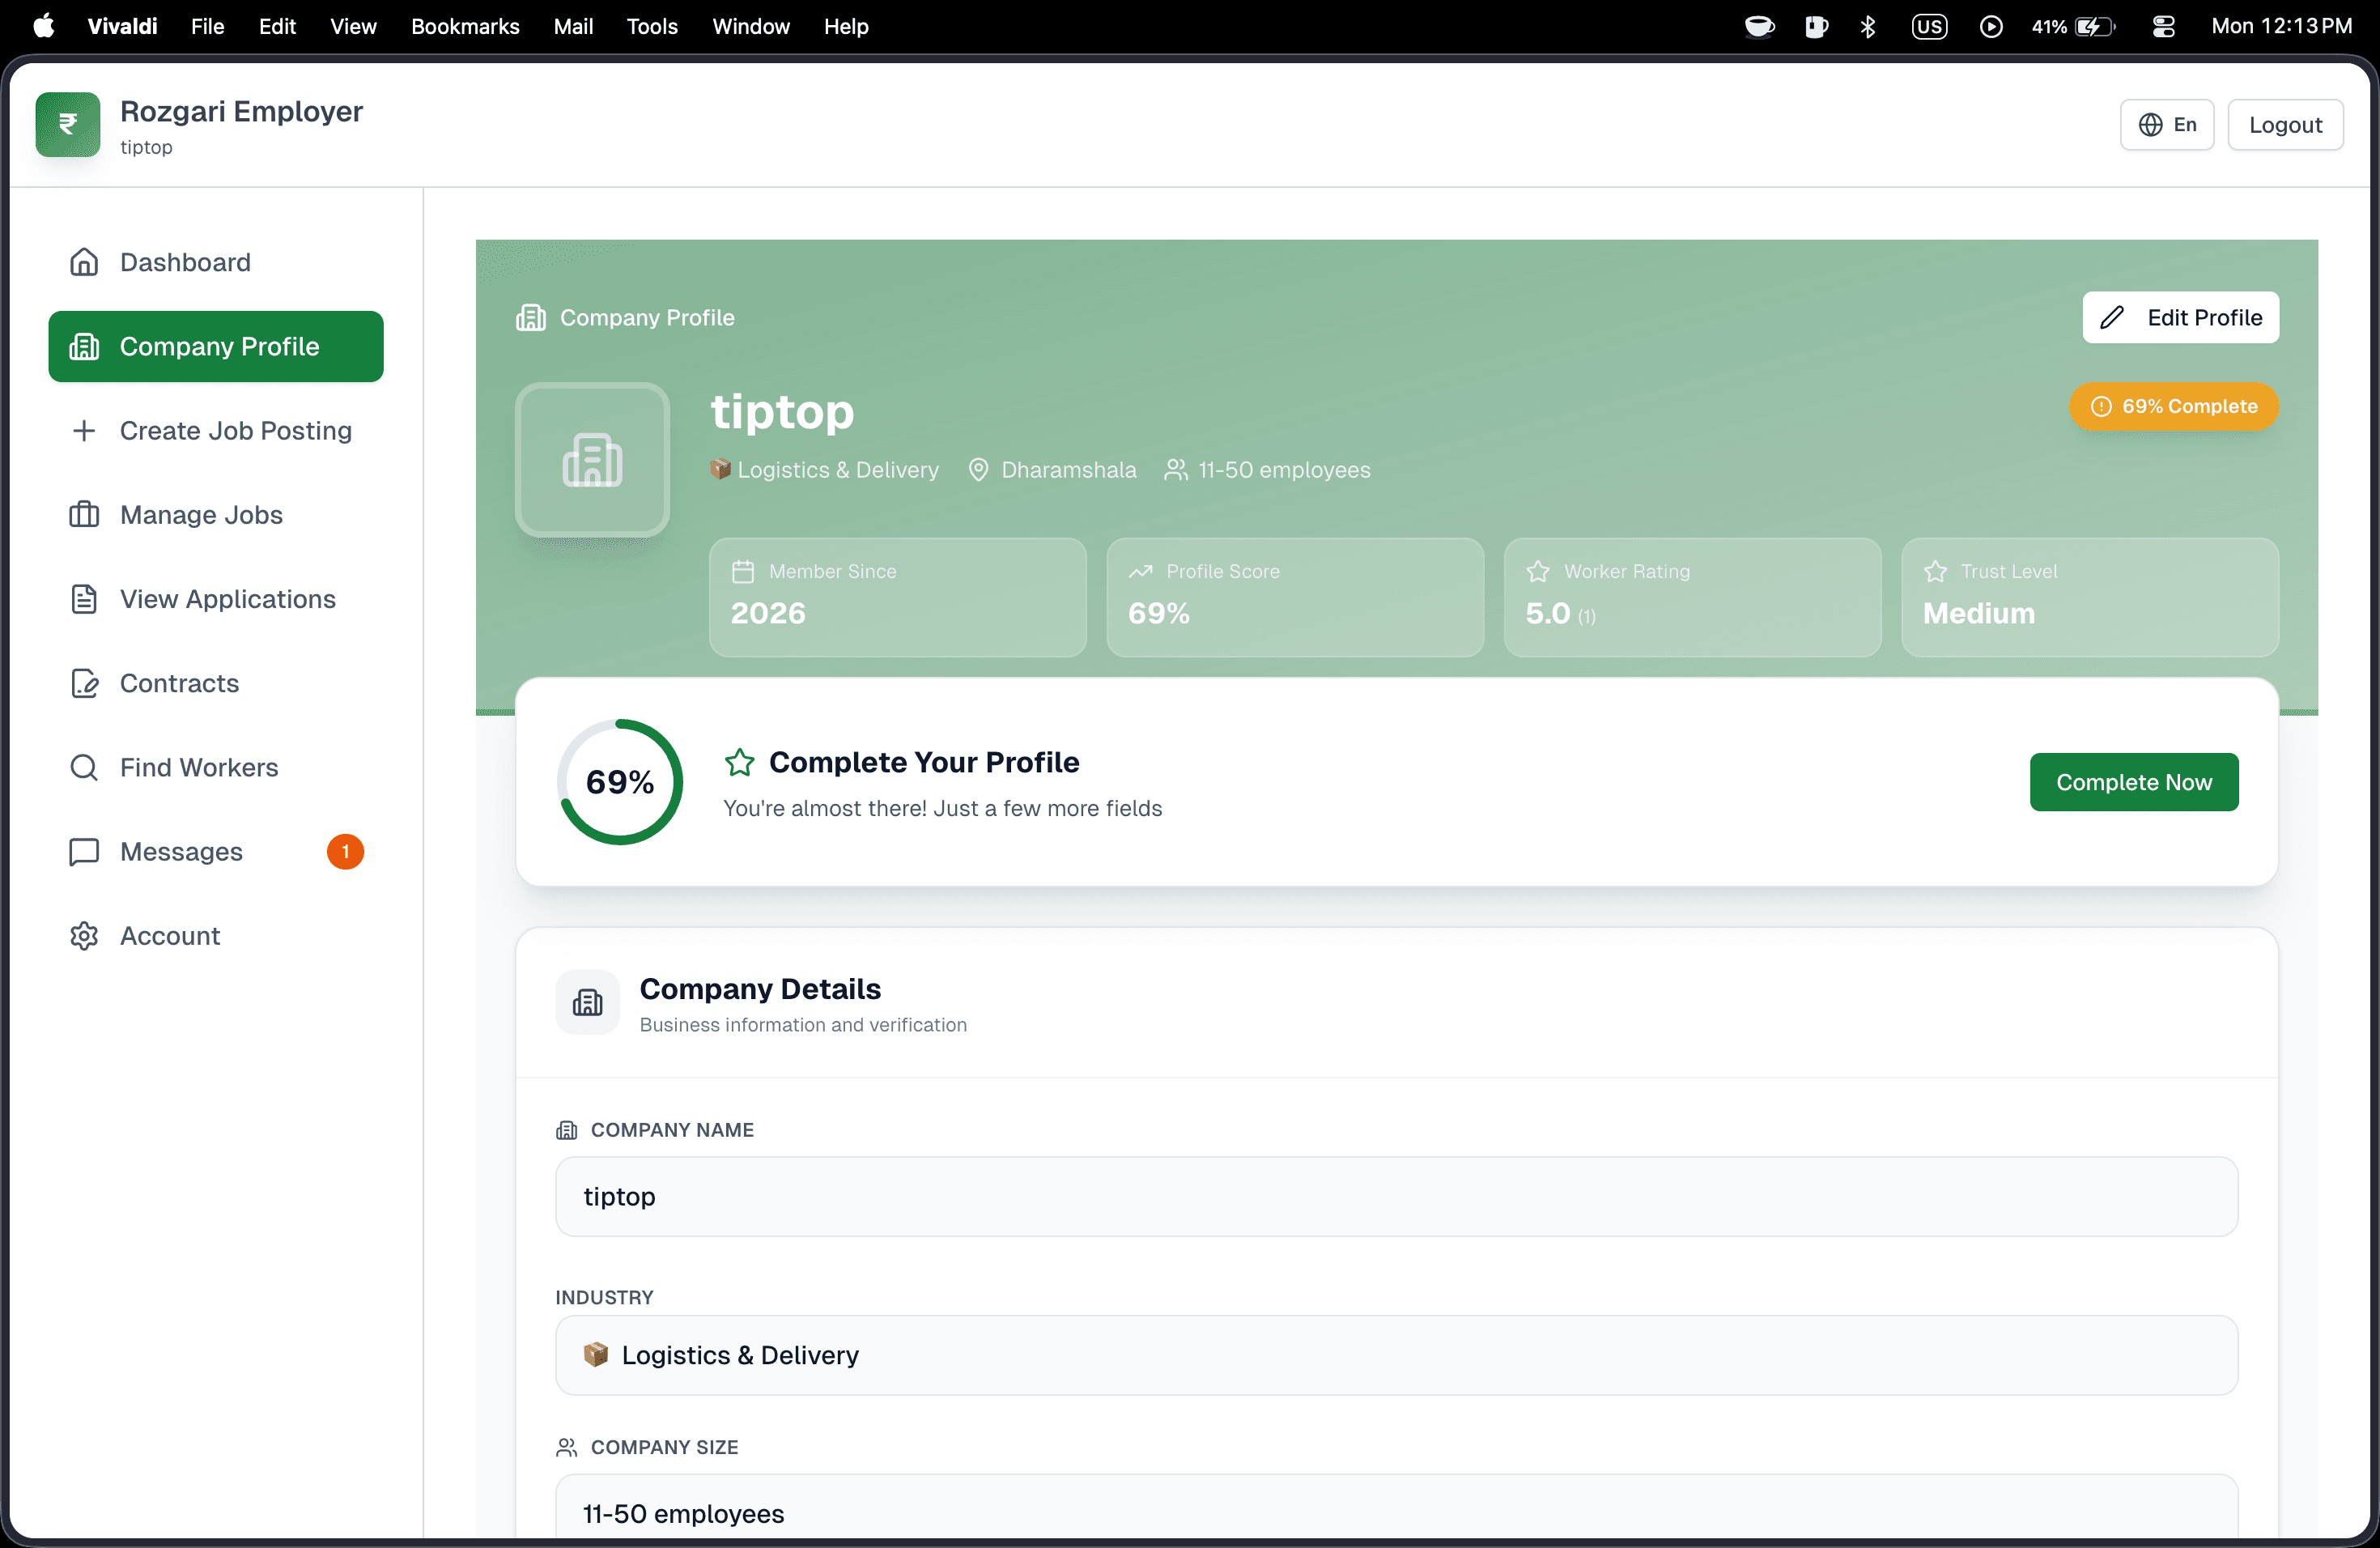2380x1548 pixels.
Task: Open Messages in sidebar
Action: coord(216,852)
